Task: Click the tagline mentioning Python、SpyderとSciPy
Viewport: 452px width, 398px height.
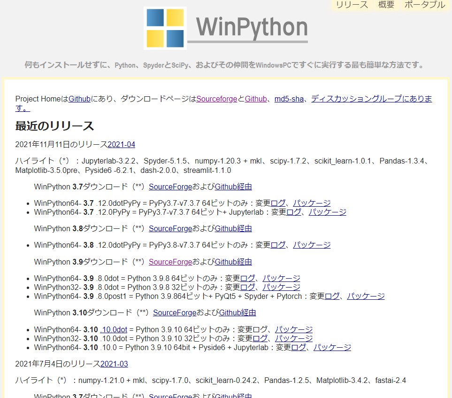Action: [x=225, y=65]
